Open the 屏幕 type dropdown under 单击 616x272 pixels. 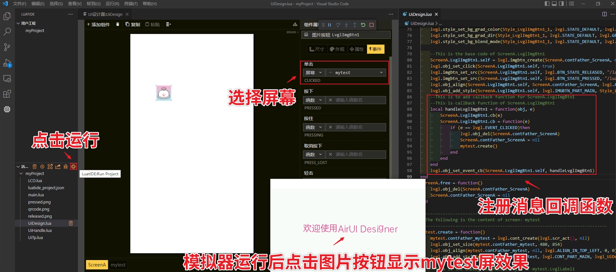coord(314,72)
